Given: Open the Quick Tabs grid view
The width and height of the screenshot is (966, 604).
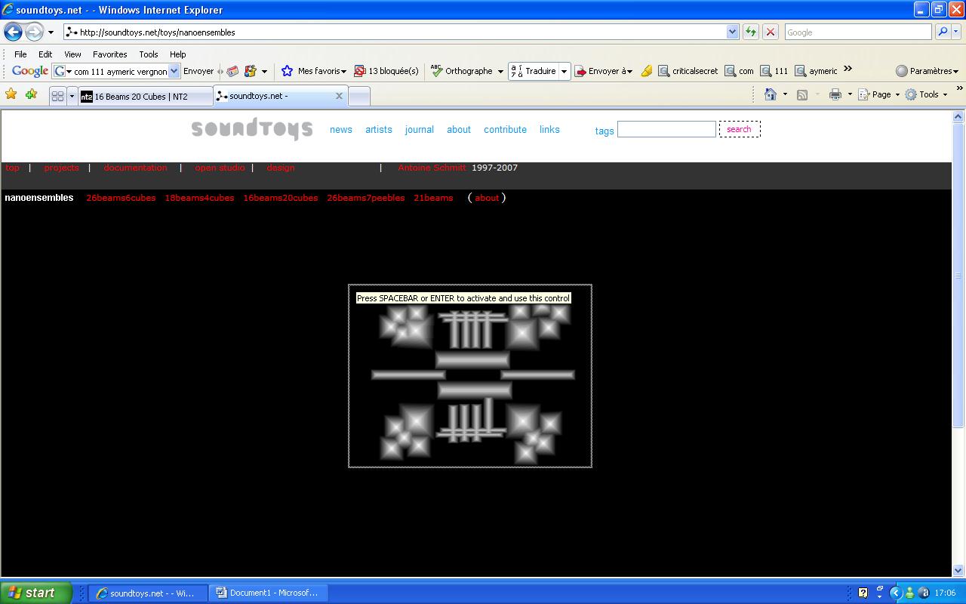Looking at the screenshot, I should point(57,96).
